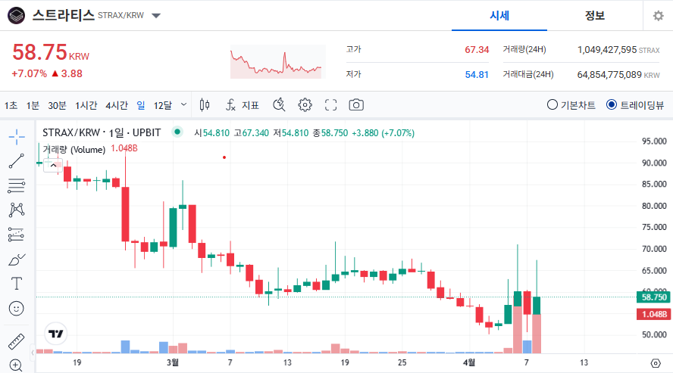Switch to the 시세 tab
The width and height of the screenshot is (673, 373).
[499, 16]
